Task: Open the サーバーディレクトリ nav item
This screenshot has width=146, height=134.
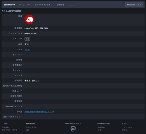Action: click(44, 5)
